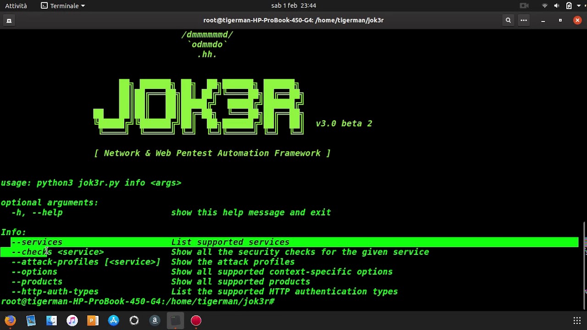
Task: Click 'Show all supported products' text
Action: [x=241, y=281]
